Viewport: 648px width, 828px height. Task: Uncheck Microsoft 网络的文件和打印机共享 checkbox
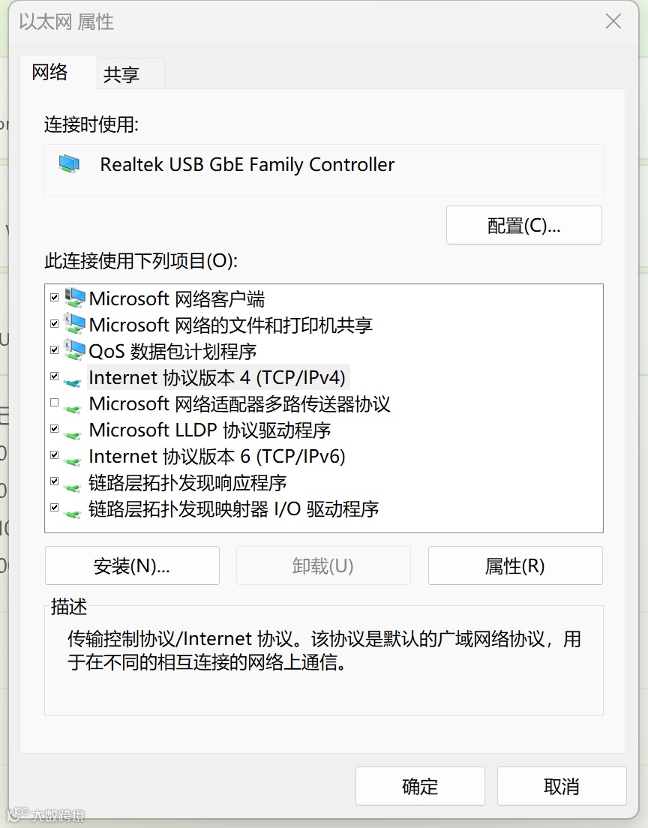[x=55, y=324]
